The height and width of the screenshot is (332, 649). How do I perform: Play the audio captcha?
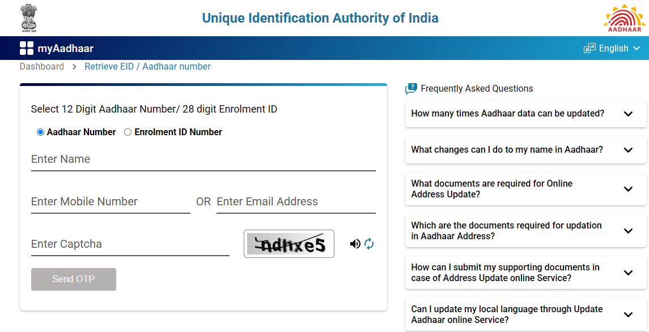pos(355,244)
